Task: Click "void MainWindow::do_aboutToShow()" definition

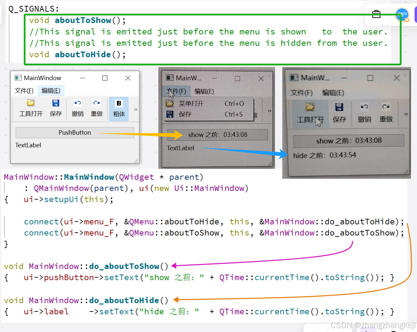Action: [x=86, y=266]
